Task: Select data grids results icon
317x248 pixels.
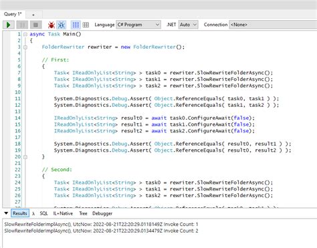Action: (86, 25)
